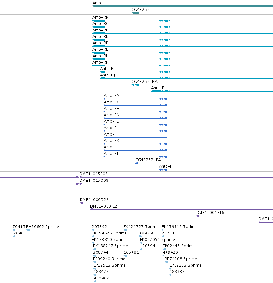Click the DME1-006D22 clone label

coord(94,200)
